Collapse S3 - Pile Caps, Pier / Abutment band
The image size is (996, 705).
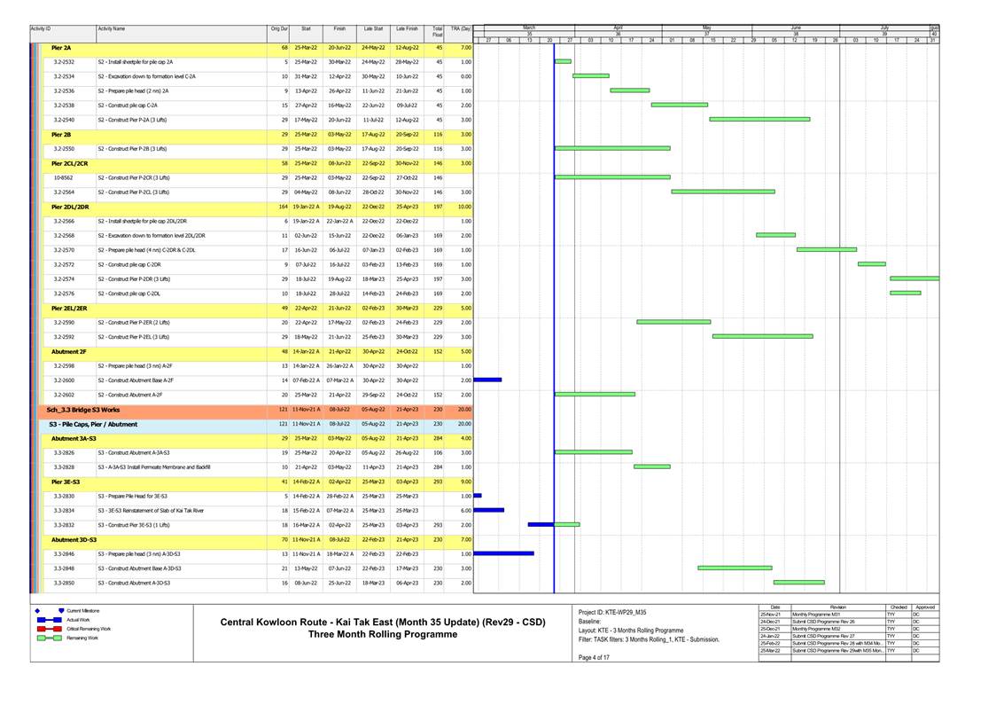point(93,424)
